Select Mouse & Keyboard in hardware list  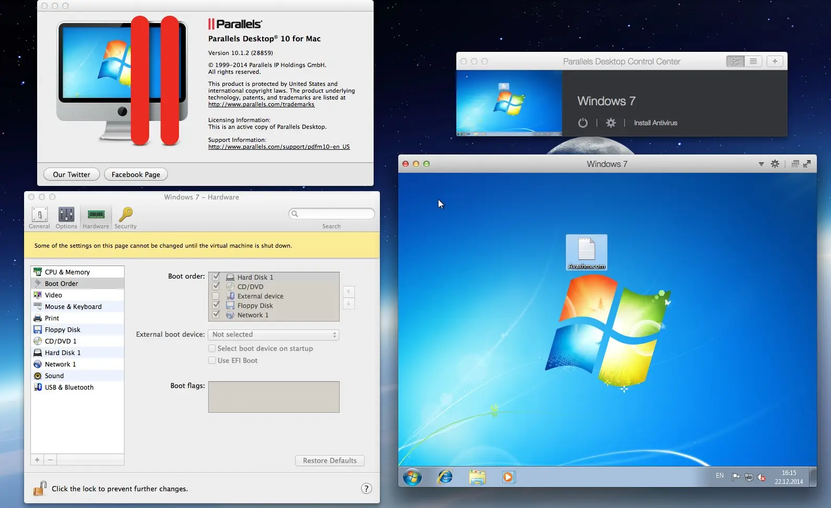[77, 306]
